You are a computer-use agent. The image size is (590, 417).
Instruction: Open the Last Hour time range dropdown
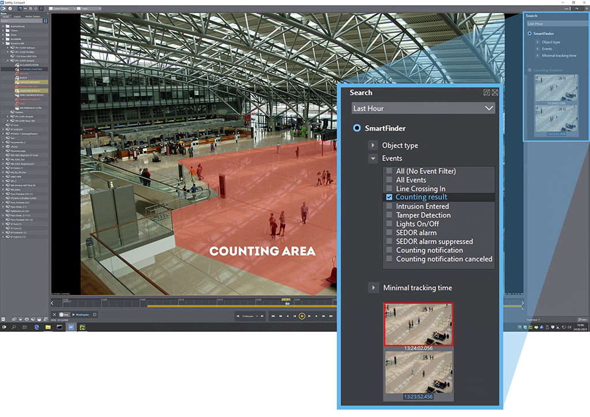(x=423, y=108)
